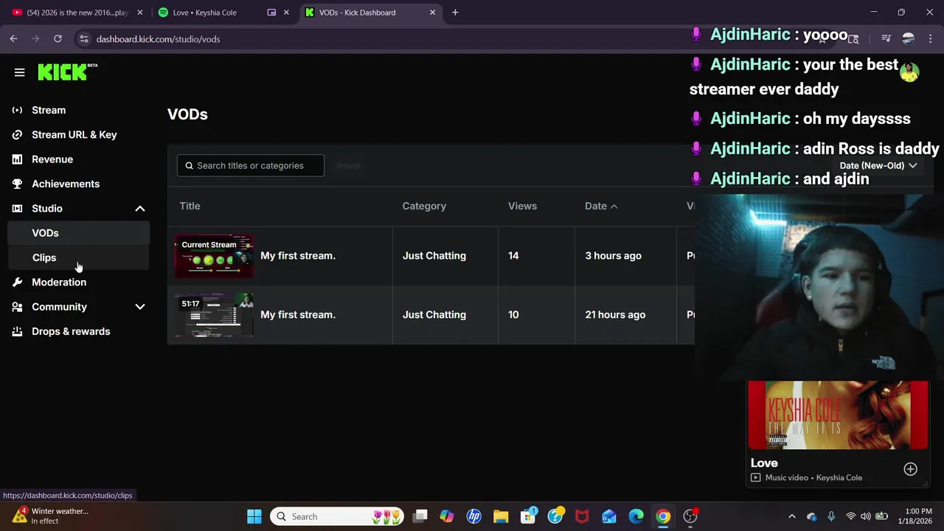The height and width of the screenshot is (531, 944).
Task: Click the Drops & rewards icon
Action: click(17, 331)
